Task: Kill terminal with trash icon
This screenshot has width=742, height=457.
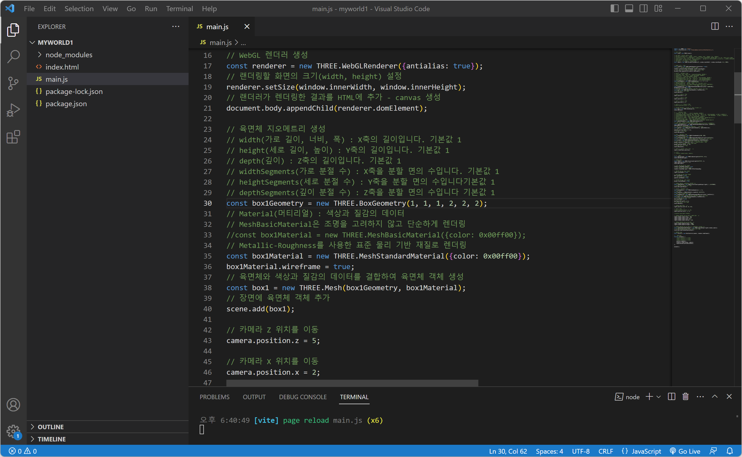Action: click(x=686, y=397)
